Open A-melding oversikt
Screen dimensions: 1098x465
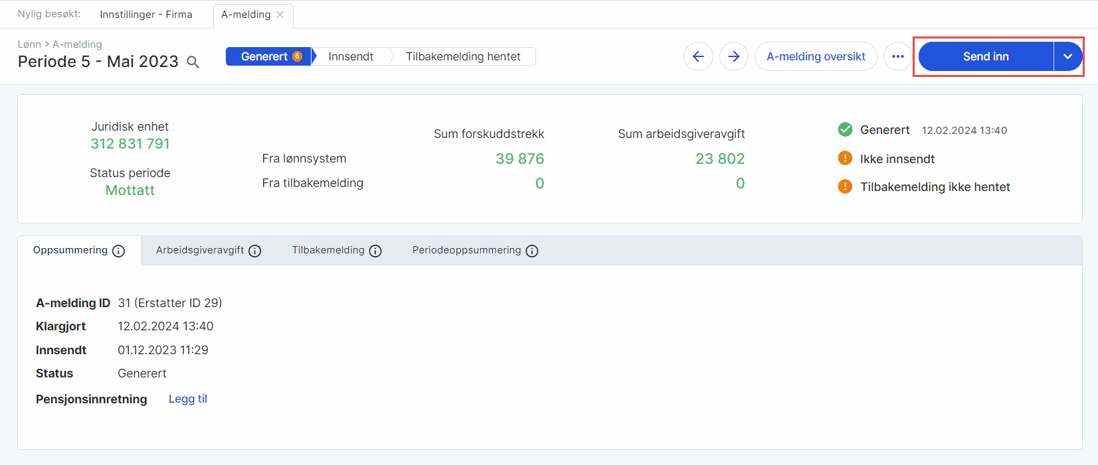point(816,56)
